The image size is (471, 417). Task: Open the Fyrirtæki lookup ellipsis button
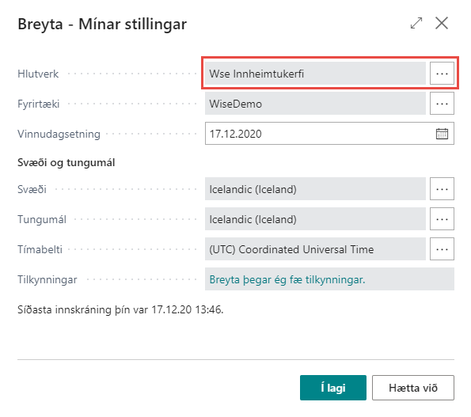click(x=442, y=104)
